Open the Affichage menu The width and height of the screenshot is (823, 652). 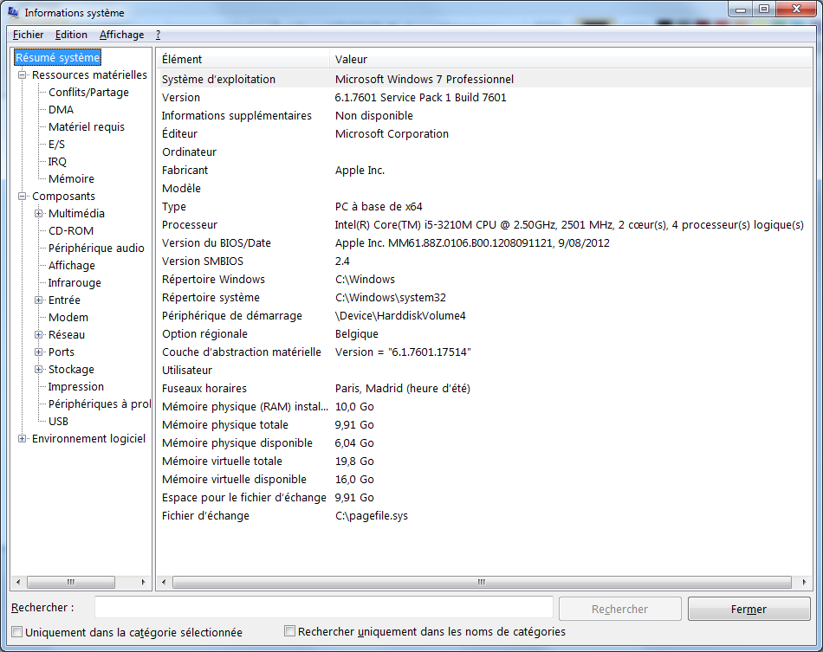point(122,35)
